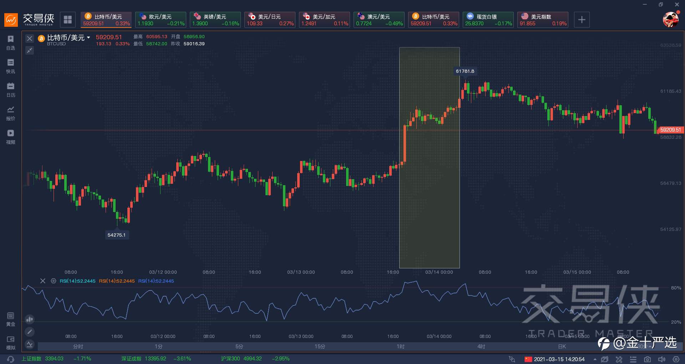Open RSI indicator settings gear icon
Screen dimensions: 685x364
coord(54,281)
